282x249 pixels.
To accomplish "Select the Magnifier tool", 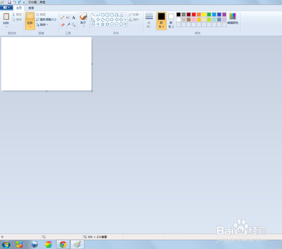I will coord(73,25).
